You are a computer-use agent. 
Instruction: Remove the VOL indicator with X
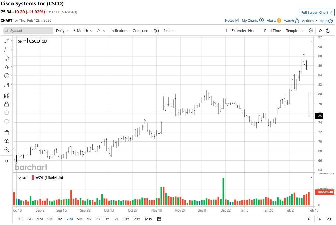pos(19,178)
